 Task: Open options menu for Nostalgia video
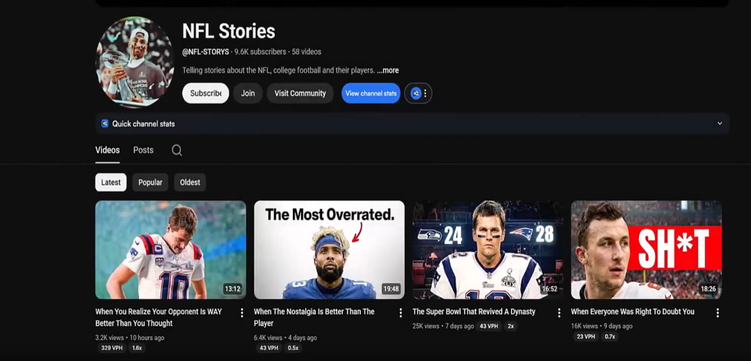[x=401, y=313]
